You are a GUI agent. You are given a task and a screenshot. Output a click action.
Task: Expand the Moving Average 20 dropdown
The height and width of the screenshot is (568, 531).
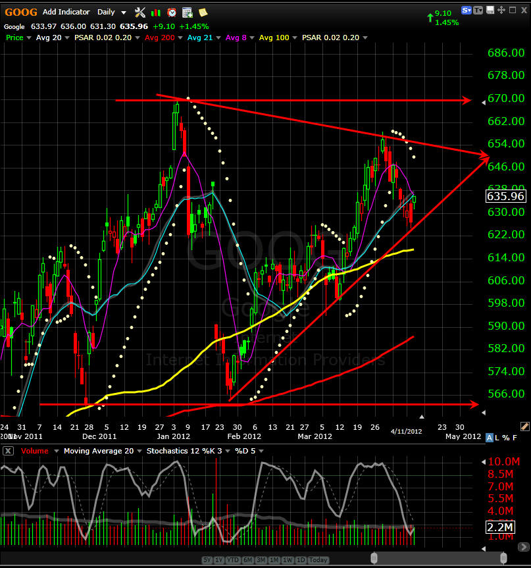(139, 451)
